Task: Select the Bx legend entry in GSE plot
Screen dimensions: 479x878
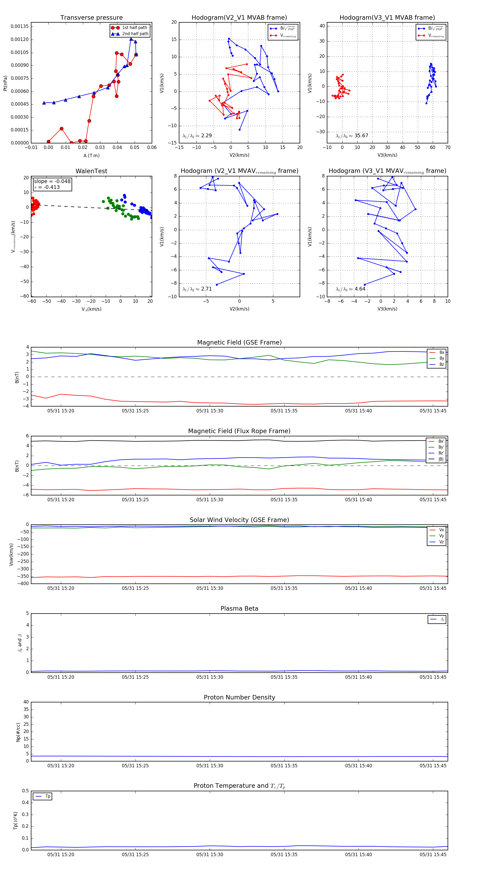Action: coord(437,353)
